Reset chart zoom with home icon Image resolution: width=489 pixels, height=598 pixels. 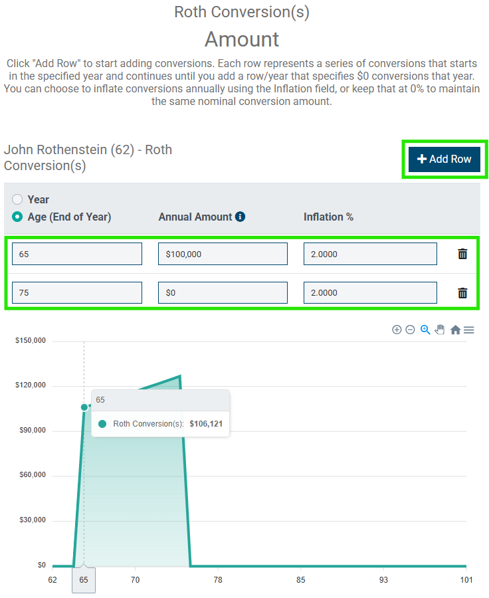tap(455, 330)
